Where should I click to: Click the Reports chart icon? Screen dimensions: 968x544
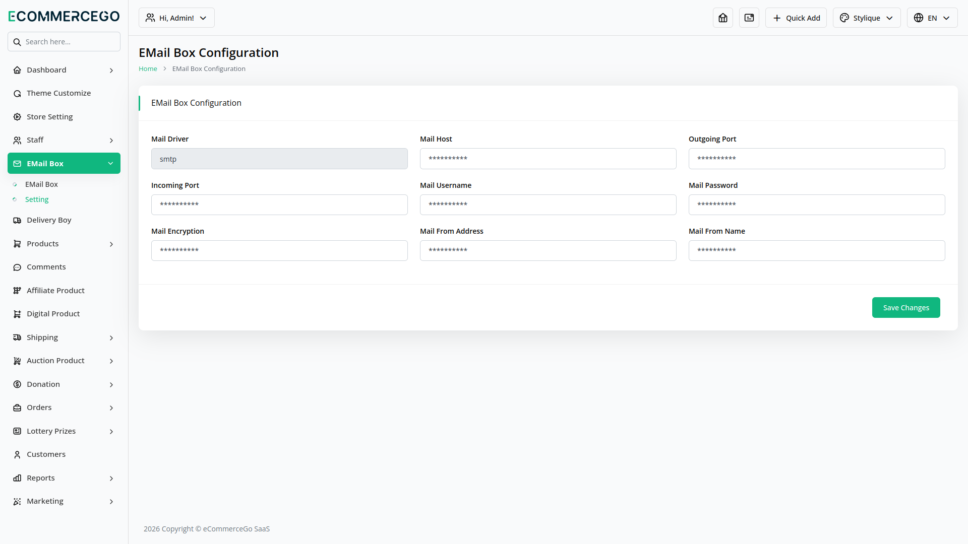click(17, 478)
